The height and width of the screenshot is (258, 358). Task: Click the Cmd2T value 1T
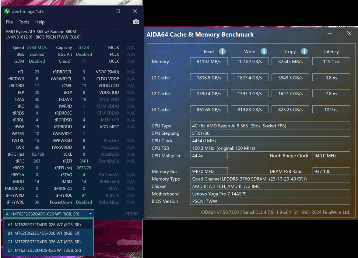(x=84, y=61)
